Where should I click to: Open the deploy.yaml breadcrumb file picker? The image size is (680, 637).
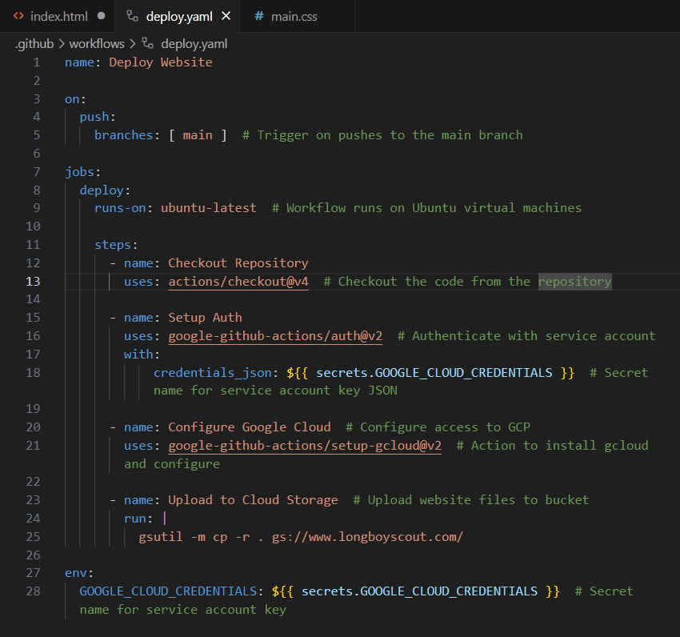(x=194, y=44)
